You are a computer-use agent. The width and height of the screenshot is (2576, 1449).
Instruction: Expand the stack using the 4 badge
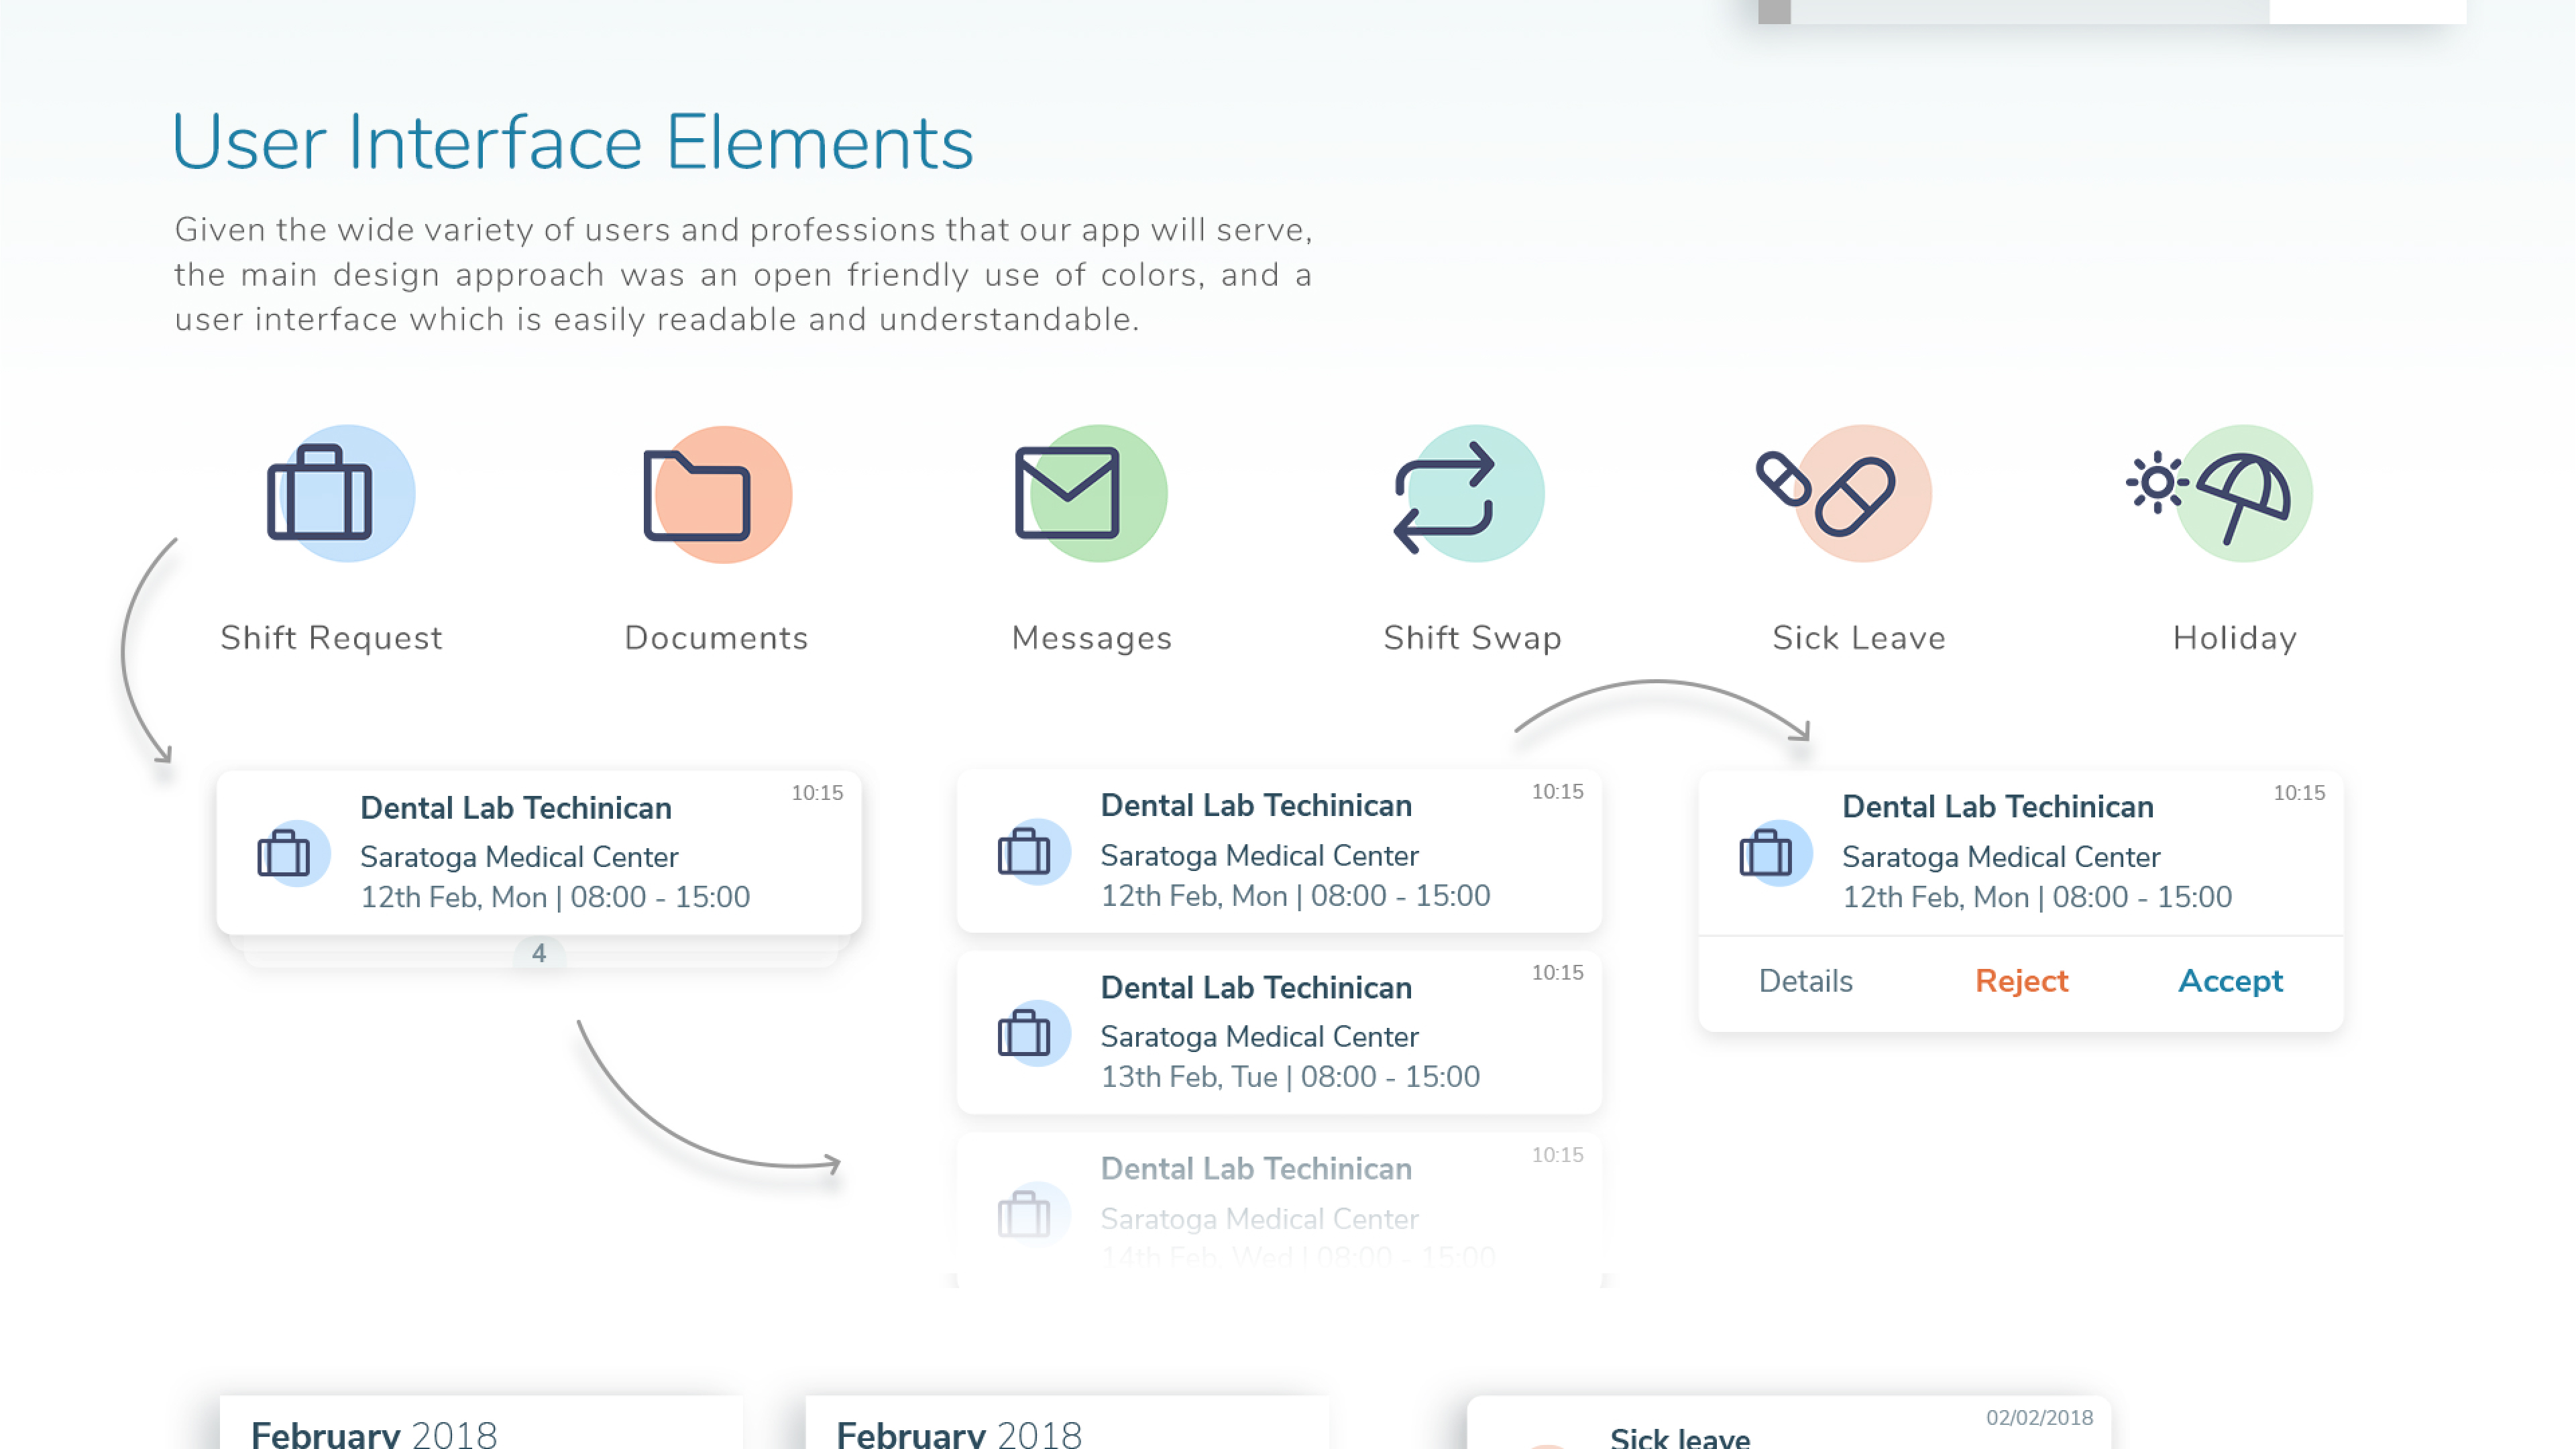[539, 954]
